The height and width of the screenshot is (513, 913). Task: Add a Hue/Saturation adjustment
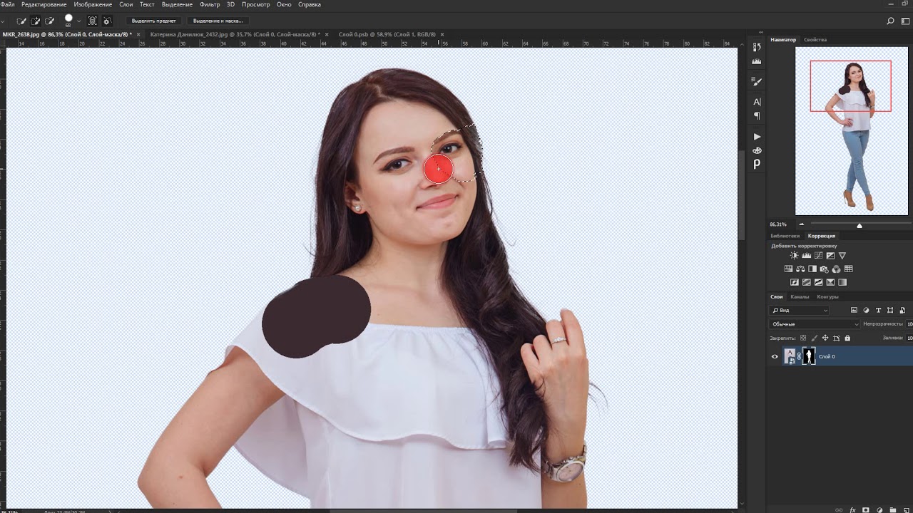[788, 269]
